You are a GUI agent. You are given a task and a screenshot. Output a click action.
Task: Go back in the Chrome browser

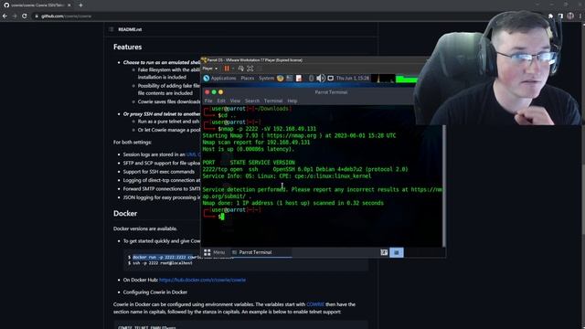pyautogui.click(x=5, y=16)
